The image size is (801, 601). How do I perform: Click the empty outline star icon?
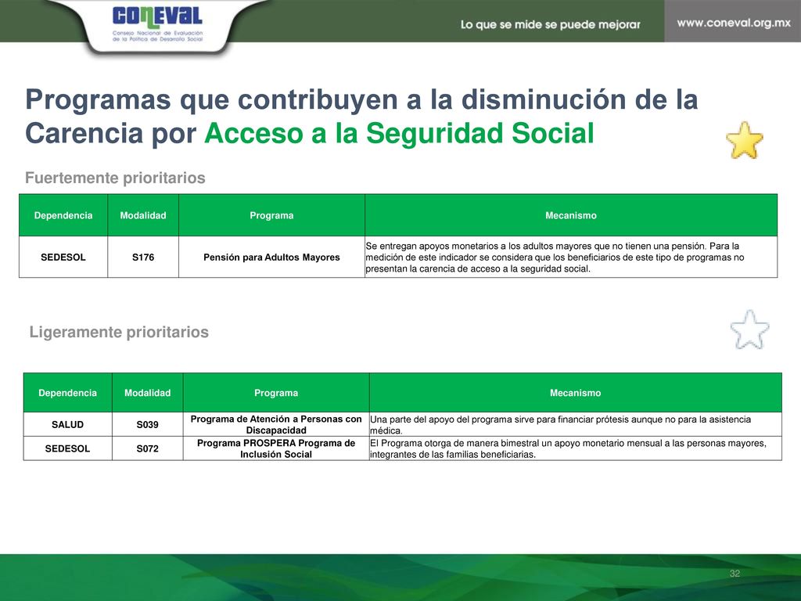(749, 329)
